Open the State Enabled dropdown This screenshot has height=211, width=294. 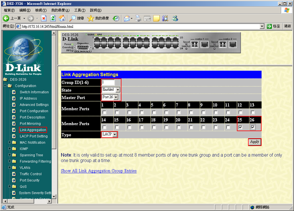111,90
